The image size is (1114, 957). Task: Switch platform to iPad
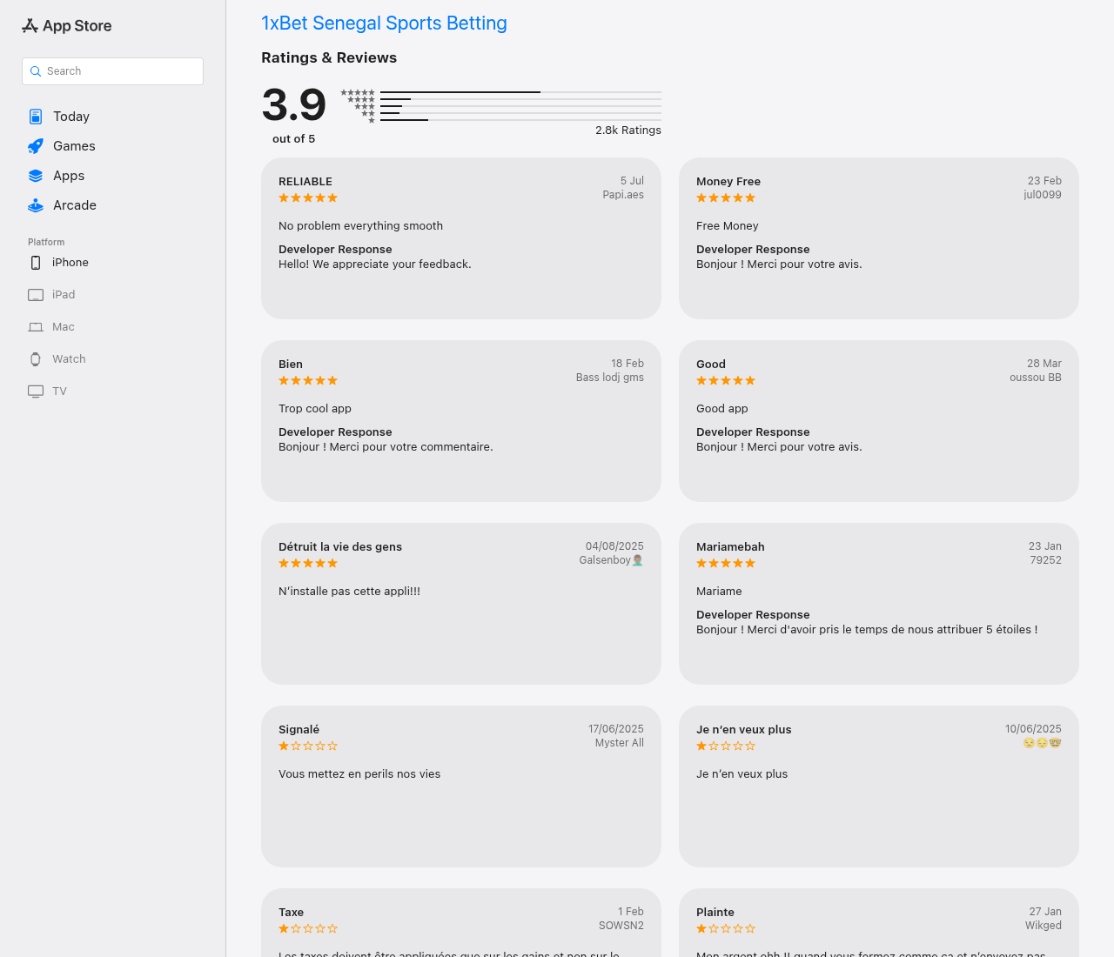pyautogui.click(x=64, y=295)
